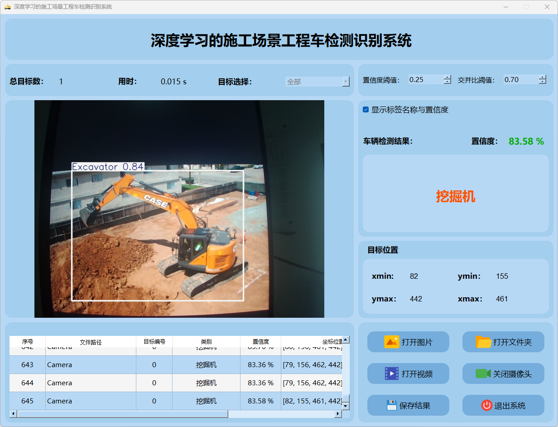The image size is (558, 427).
Task: Click the 文件路径 column header
Action: click(91, 342)
